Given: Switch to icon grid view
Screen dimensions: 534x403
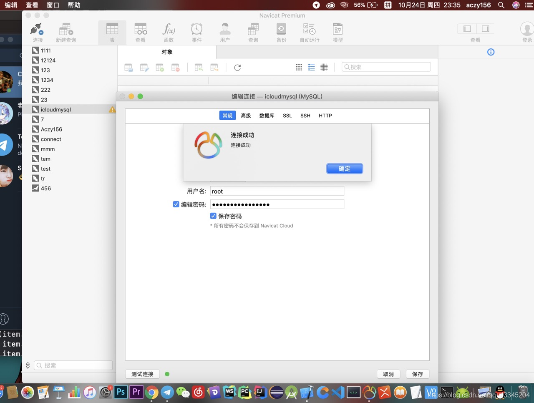Looking at the screenshot, I should coord(299,67).
